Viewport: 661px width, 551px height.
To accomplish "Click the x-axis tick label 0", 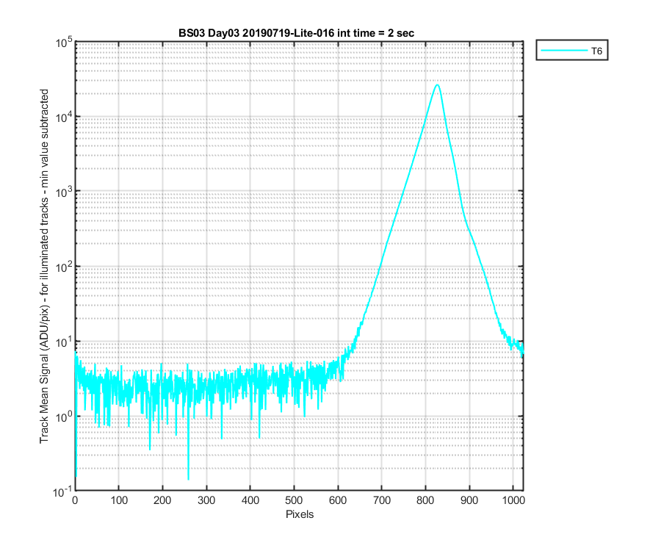I will (x=75, y=500).
